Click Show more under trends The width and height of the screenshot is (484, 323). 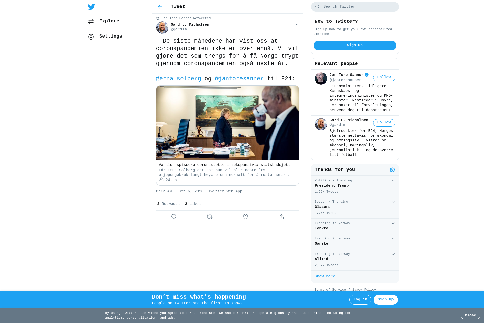pos(325,276)
